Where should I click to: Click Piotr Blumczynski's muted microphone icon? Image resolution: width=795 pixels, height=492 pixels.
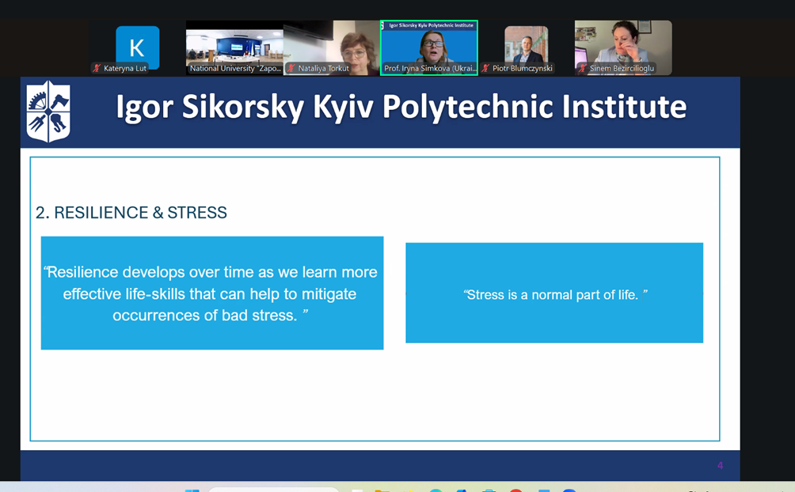[485, 69]
